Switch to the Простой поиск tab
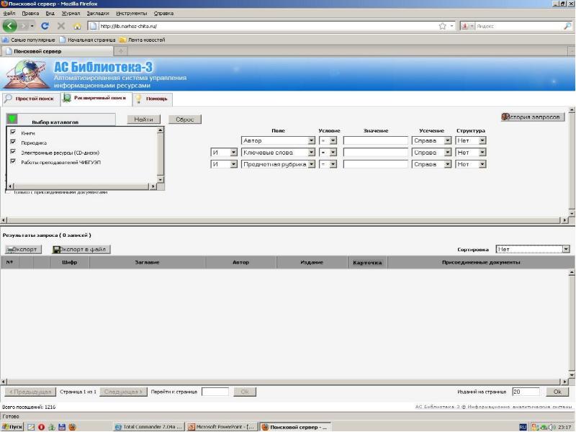Viewport: 576px width, 432px height. click(x=30, y=99)
